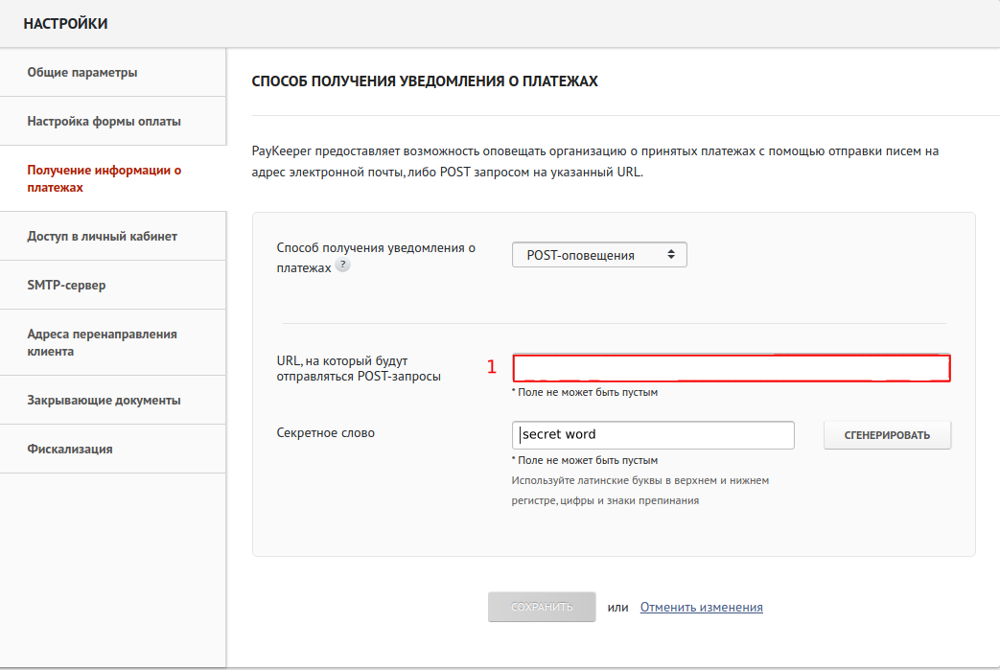Viewport: 1000px width, 670px height.
Task: Click the Способ получения уведомления form label
Action: click(x=375, y=256)
